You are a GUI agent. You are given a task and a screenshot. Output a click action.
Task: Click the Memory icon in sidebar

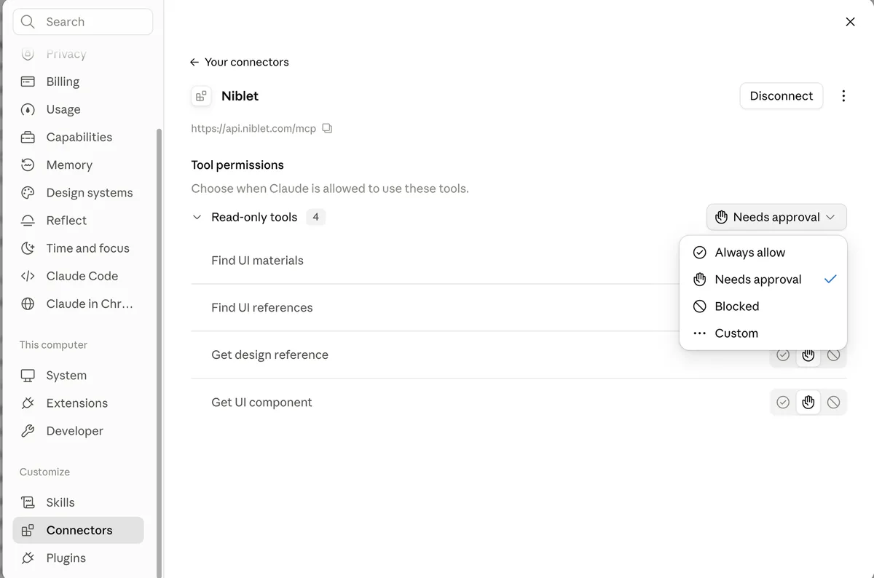(x=28, y=165)
